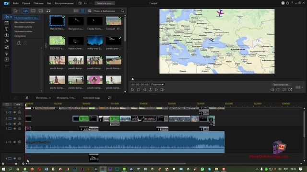Open the Effects fx room

(x=6, y=41)
